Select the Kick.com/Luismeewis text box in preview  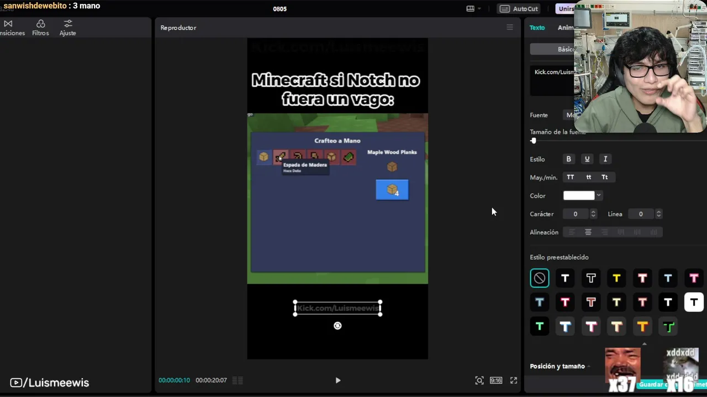tap(337, 308)
